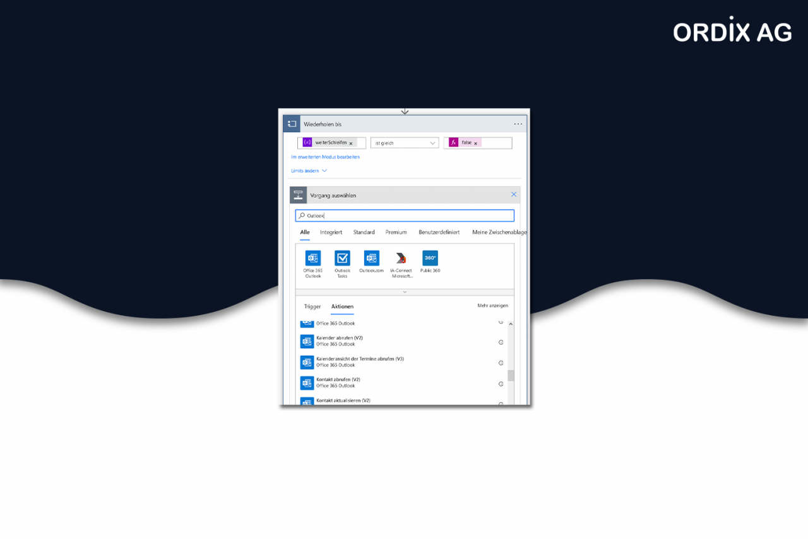The height and width of the screenshot is (539, 808).
Task: Switch to the Standard tab
Action: [x=364, y=233]
